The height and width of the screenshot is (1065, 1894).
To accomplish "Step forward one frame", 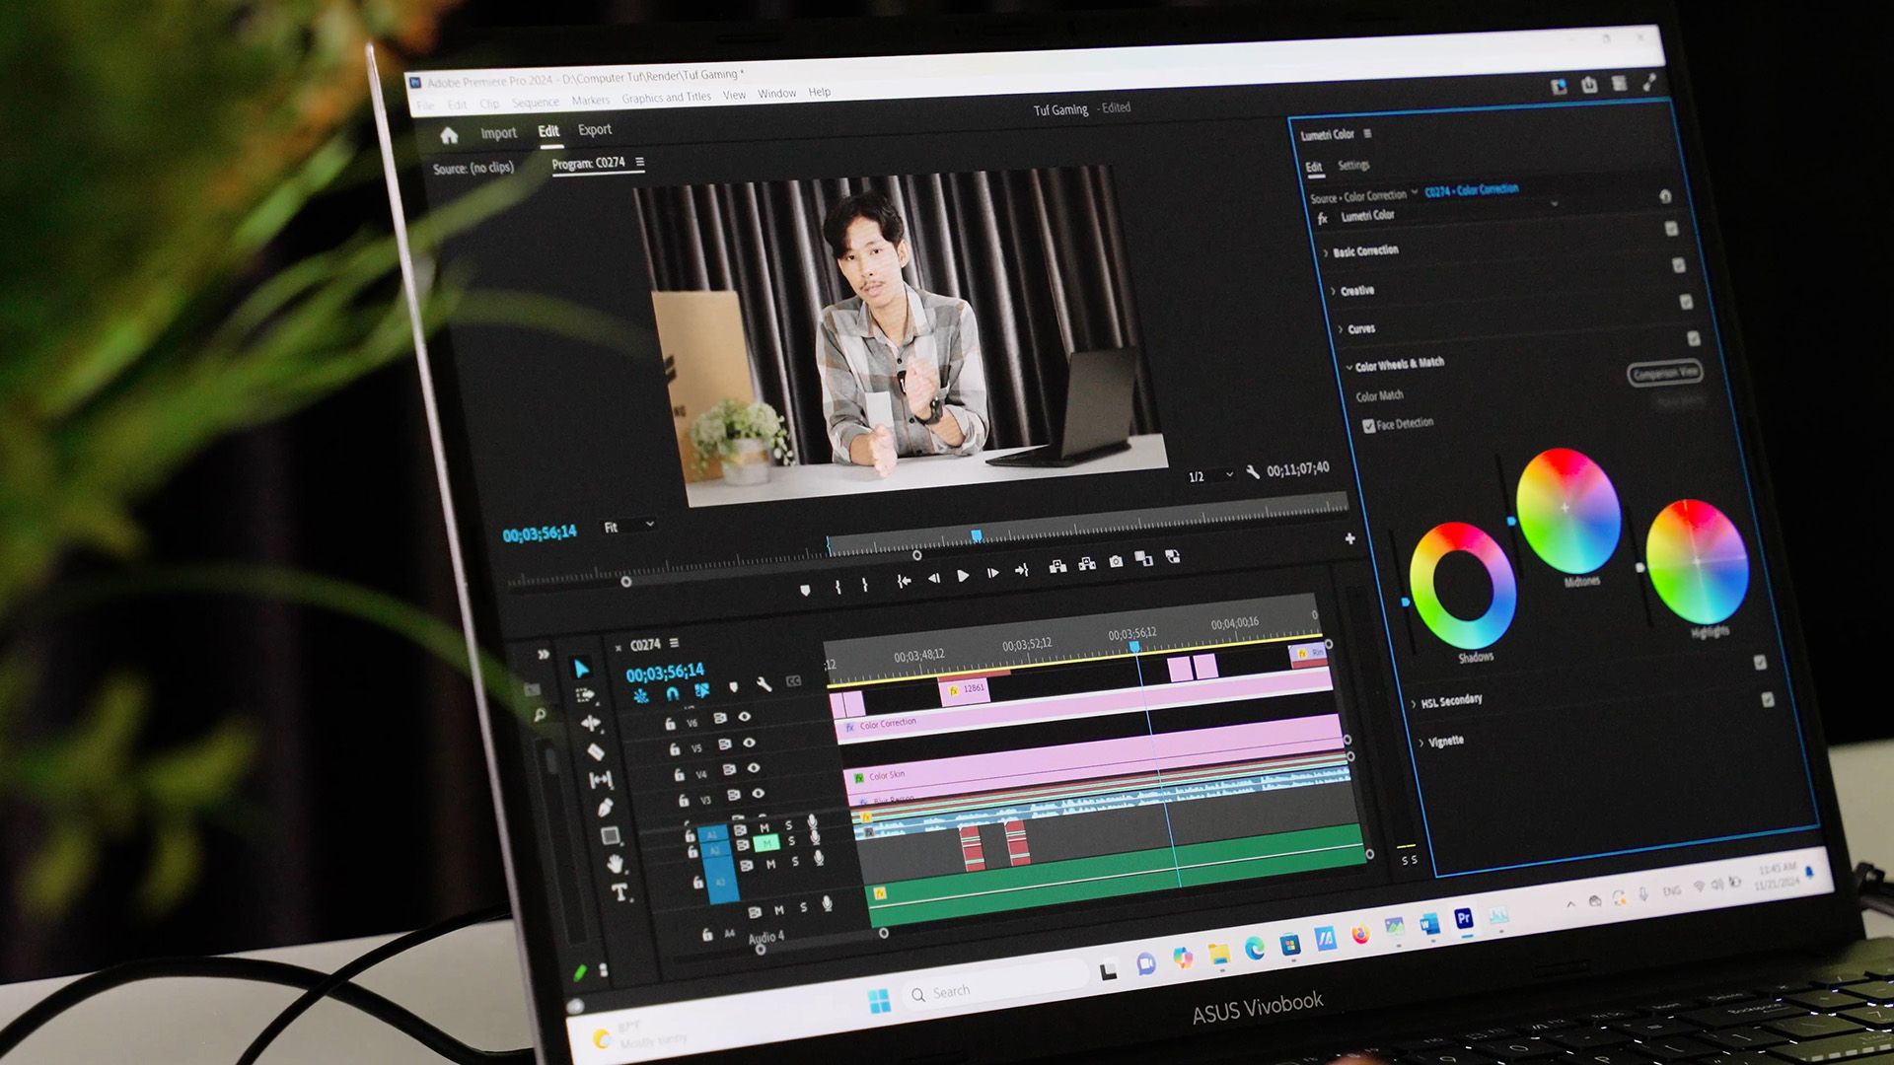I will [992, 573].
